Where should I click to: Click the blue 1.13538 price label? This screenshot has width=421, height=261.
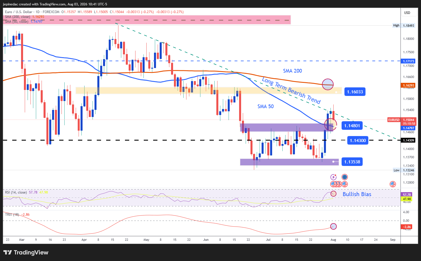pos(352,162)
